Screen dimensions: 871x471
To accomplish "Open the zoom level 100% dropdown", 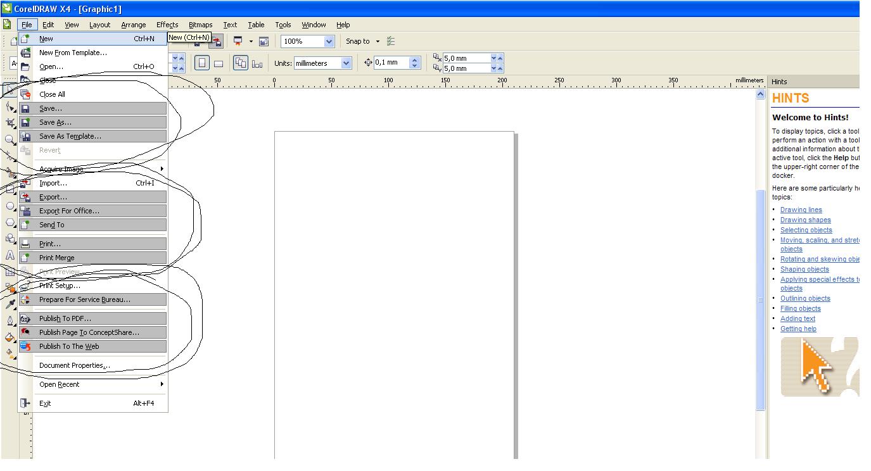I will 329,41.
